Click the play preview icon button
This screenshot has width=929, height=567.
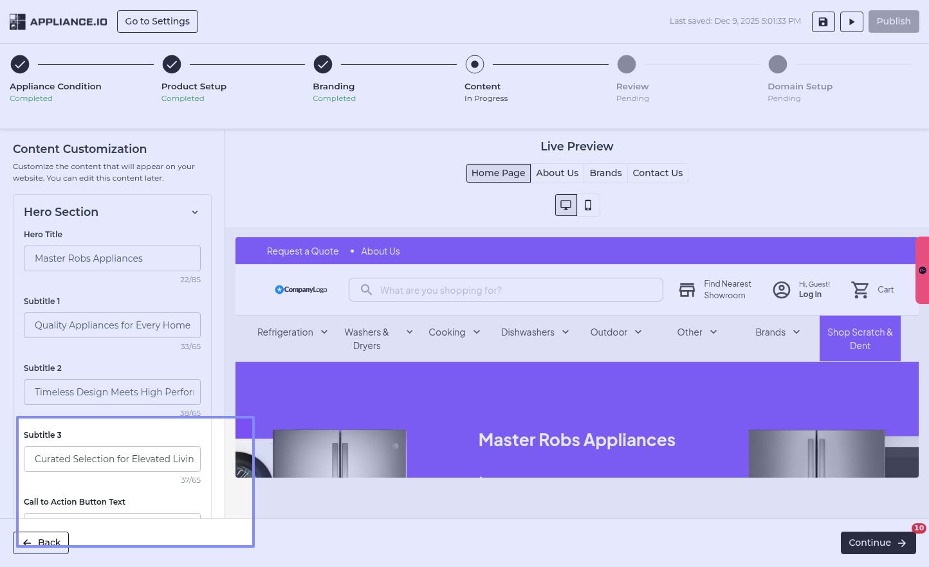coord(851,22)
